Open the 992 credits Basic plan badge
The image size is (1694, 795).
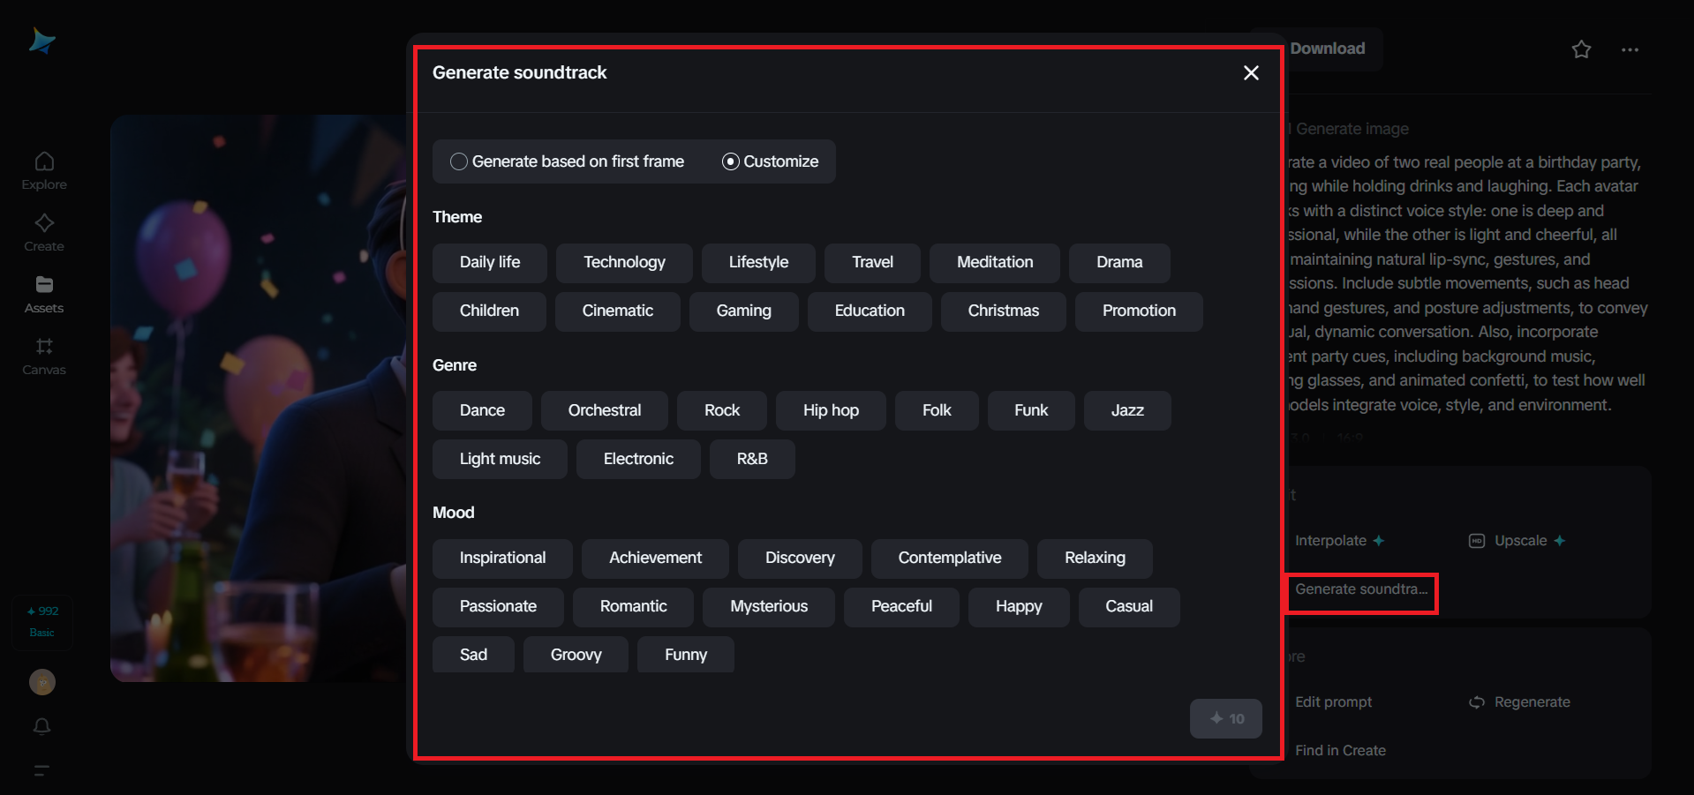tap(42, 622)
